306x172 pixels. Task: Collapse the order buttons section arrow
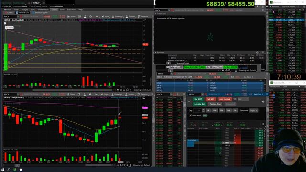[x=189, y=102]
